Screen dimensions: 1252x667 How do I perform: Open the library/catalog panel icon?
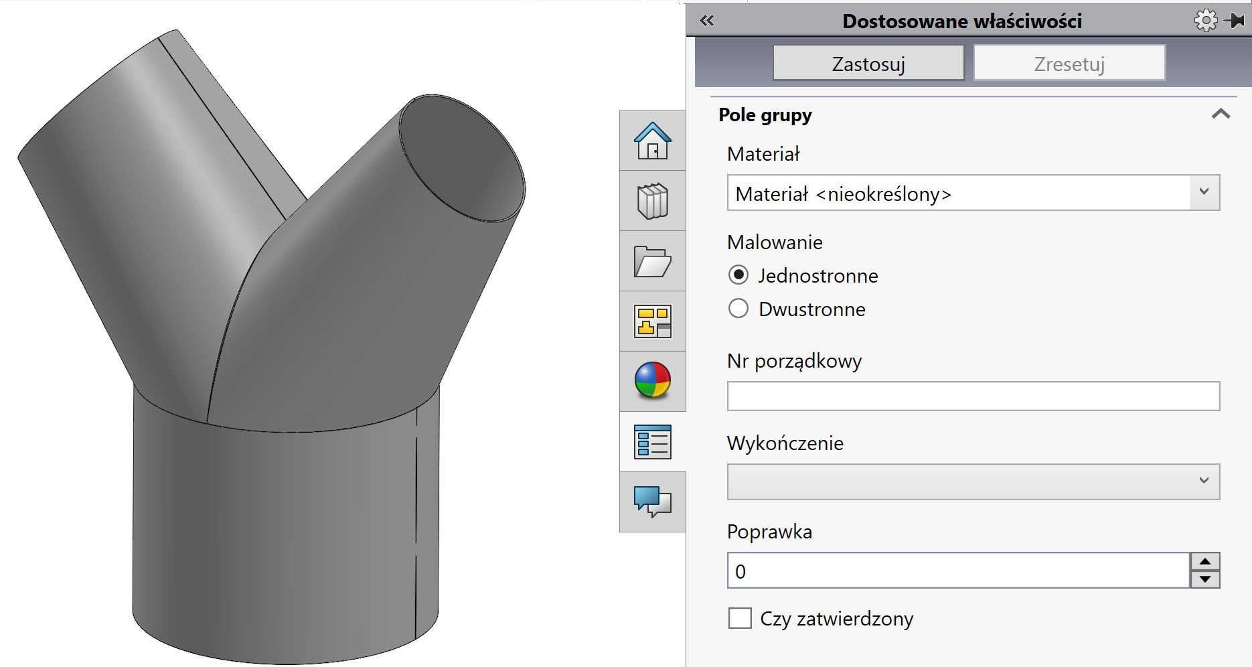[x=653, y=201]
